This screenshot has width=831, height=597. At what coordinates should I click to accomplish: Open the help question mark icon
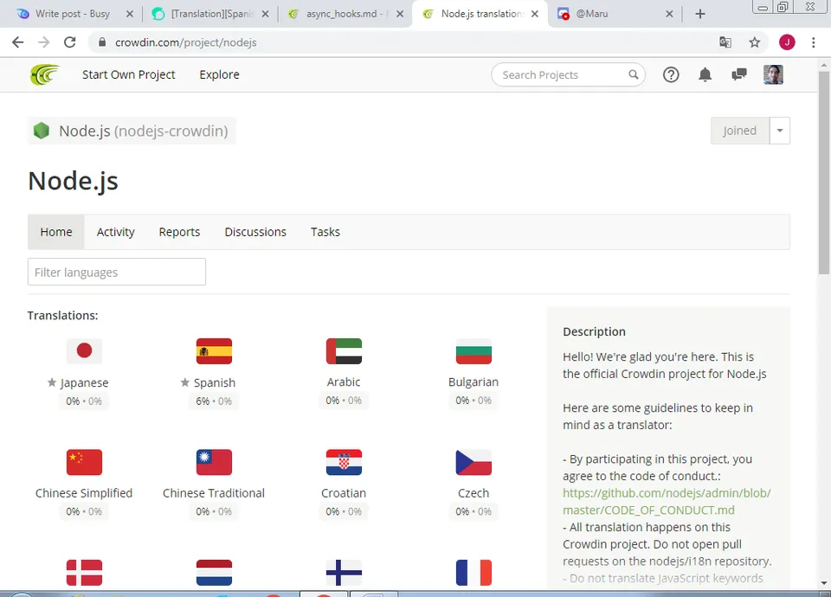pyautogui.click(x=671, y=74)
